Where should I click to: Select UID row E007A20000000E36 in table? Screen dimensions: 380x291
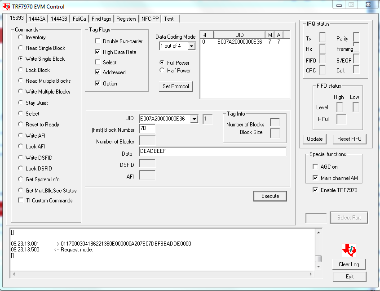[245, 42]
